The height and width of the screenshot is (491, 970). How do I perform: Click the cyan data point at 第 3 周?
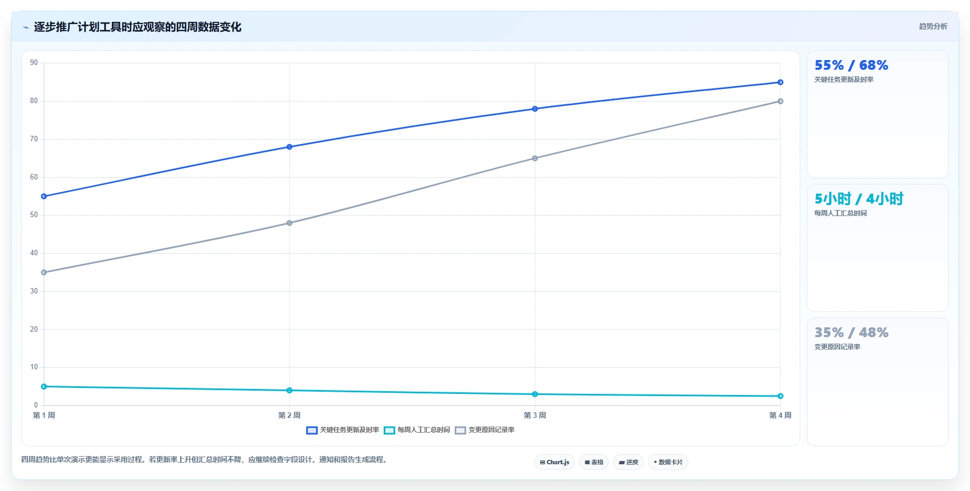click(535, 394)
